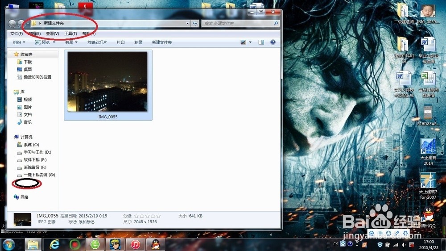The height and width of the screenshot is (251, 446).
Task: Open the QQ penguin icon in the taskbar
Action: (155, 244)
